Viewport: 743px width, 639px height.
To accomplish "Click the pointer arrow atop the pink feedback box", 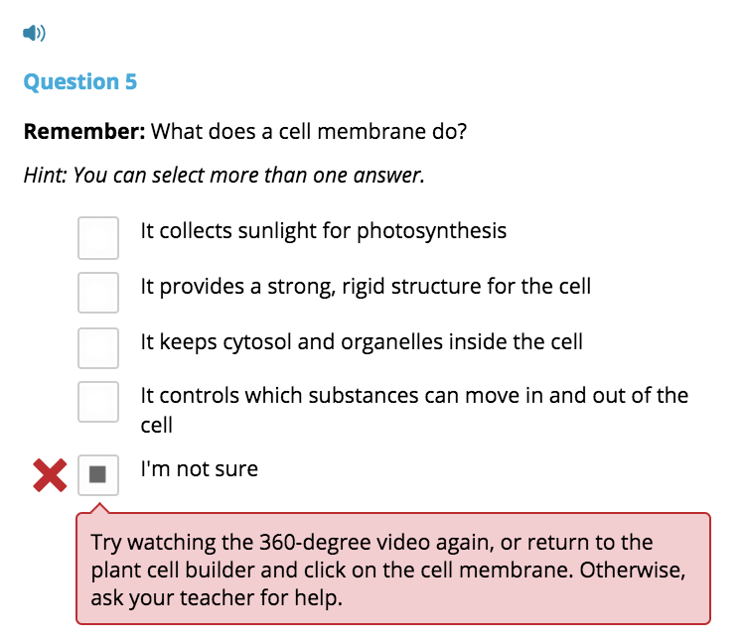I will (x=99, y=508).
